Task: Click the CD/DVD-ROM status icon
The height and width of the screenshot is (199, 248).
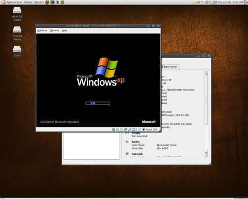Action: (118, 129)
